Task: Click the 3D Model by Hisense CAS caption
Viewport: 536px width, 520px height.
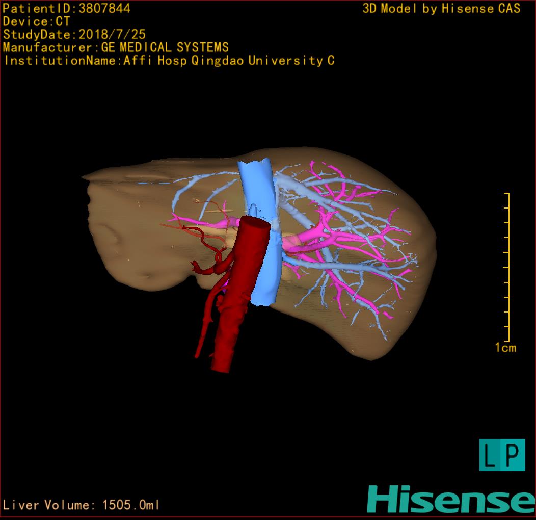Action: (x=441, y=8)
